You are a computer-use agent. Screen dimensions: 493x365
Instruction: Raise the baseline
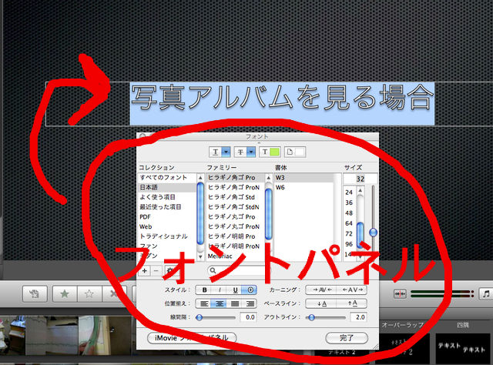click(x=352, y=303)
